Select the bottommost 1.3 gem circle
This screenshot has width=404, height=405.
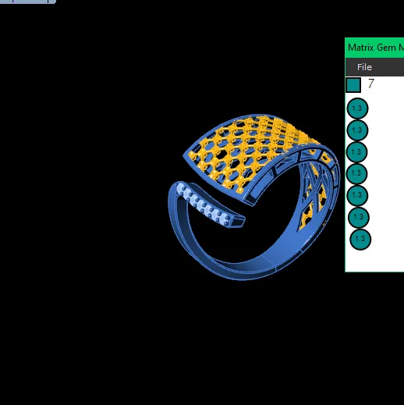360,239
